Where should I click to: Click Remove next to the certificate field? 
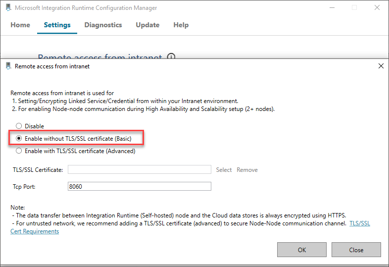(x=247, y=170)
